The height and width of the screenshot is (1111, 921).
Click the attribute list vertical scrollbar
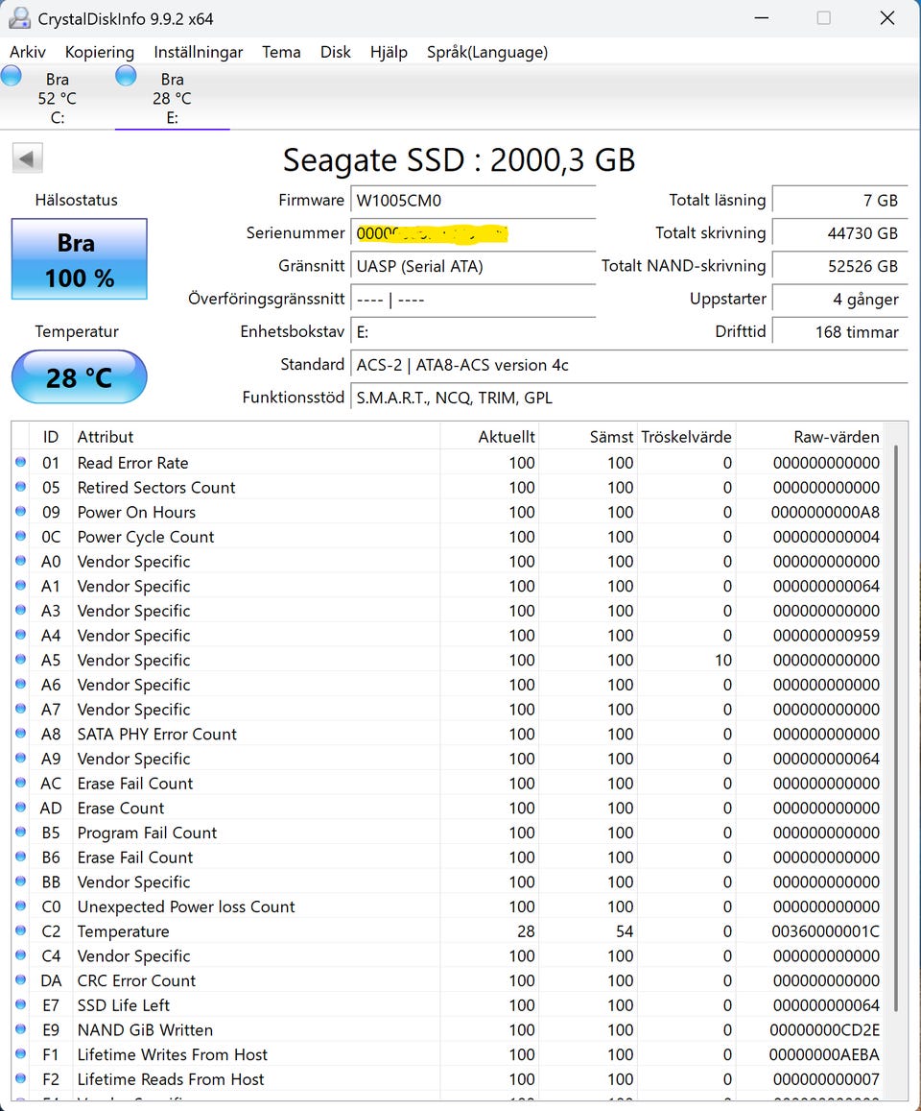point(895,729)
